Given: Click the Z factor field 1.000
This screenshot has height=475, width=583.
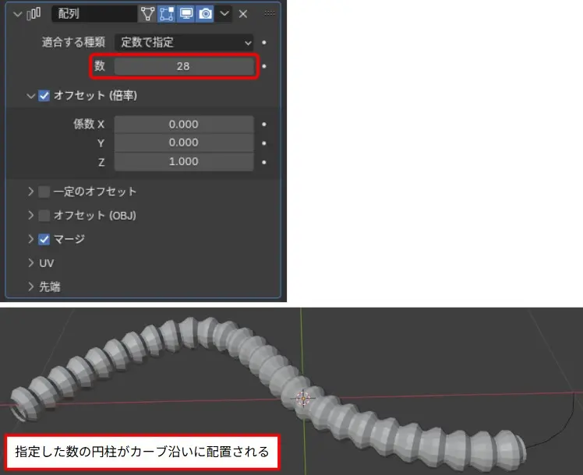Looking at the screenshot, I should (x=184, y=161).
